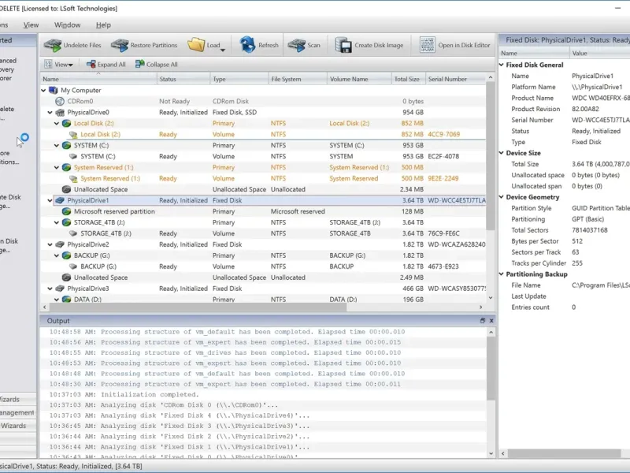Click the Create Disk Image floppy icon

(343, 45)
